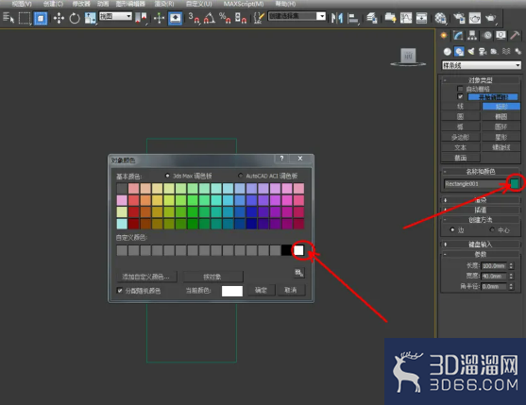Select the Lights category icon
The width and height of the screenshot is (526, 405).
pyautogui.click(x=471, y=51)
